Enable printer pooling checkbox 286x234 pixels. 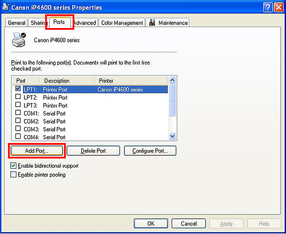[13, 174]
